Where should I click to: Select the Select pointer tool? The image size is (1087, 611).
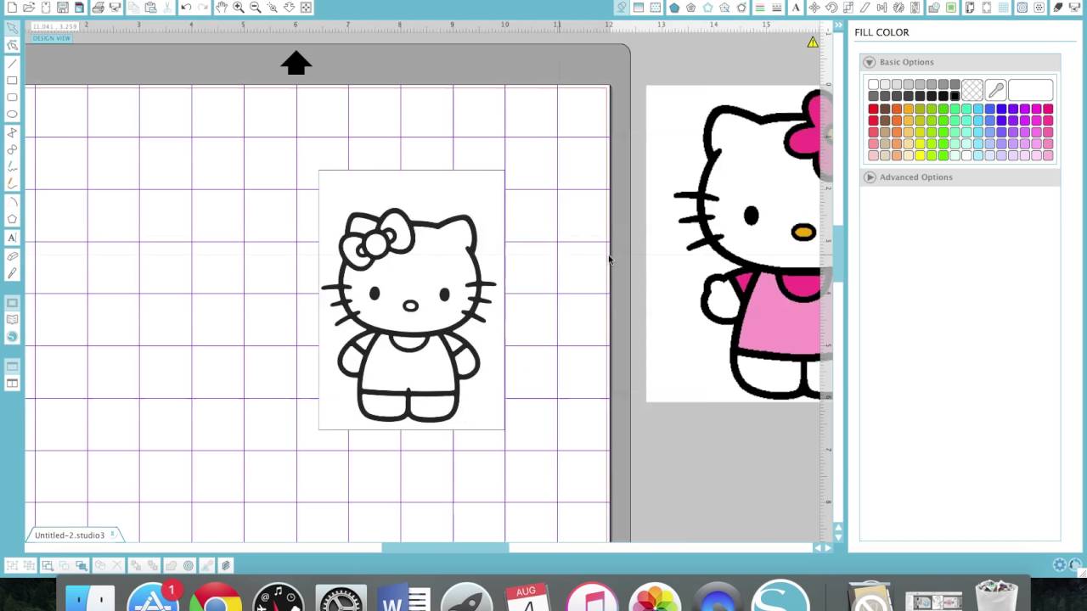point(12,28)
